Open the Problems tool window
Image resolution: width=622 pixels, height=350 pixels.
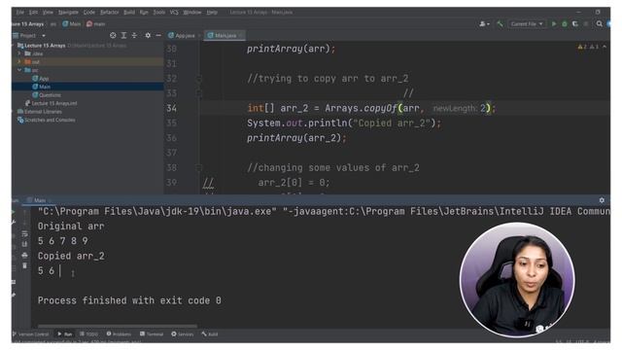119,334
